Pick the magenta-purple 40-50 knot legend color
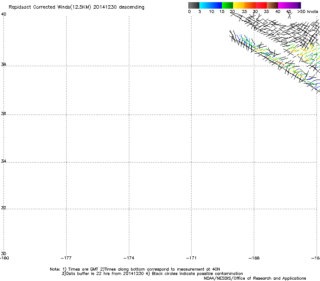Viewport: 320px width, 281px height. point(289,5)
